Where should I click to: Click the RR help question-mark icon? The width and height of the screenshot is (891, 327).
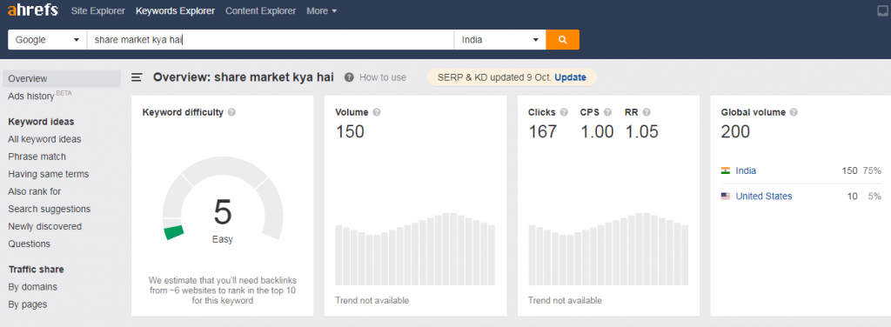click(646, 112)
